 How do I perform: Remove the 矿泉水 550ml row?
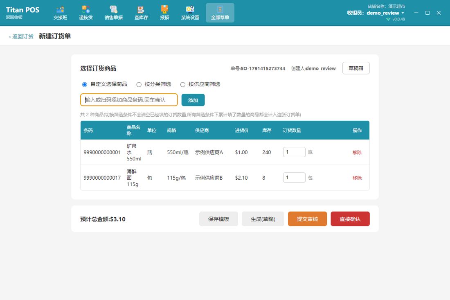(x=357, y=152)
